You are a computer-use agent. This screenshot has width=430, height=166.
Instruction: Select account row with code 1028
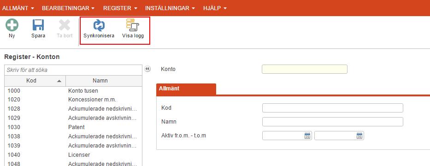coord(73,109)
